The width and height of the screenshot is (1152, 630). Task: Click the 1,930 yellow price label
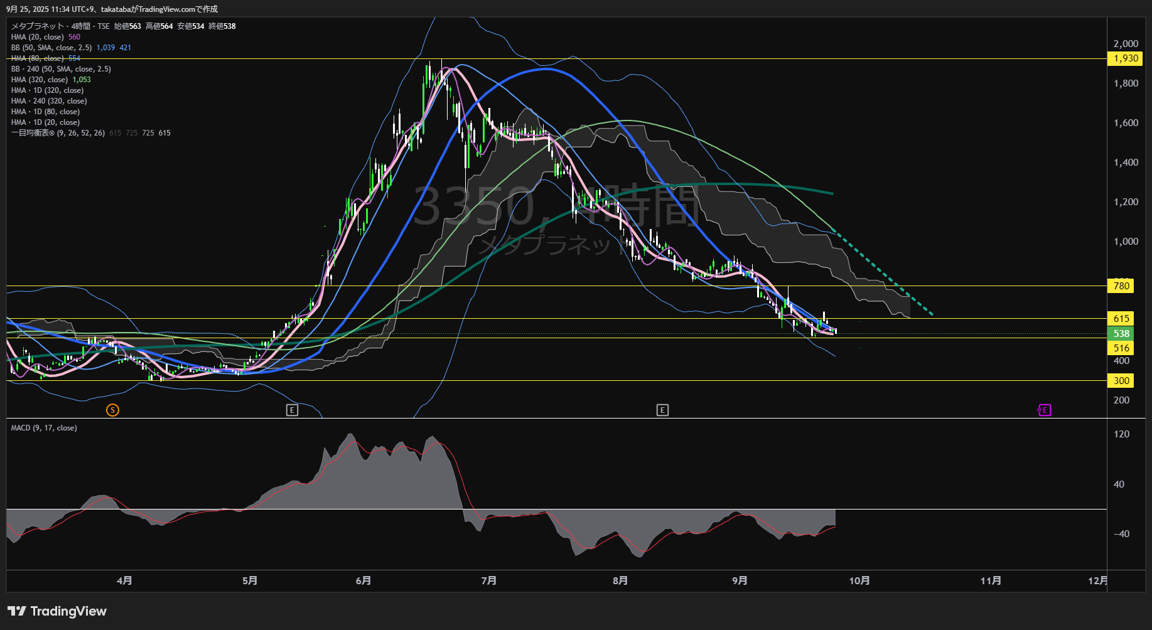1126,58
